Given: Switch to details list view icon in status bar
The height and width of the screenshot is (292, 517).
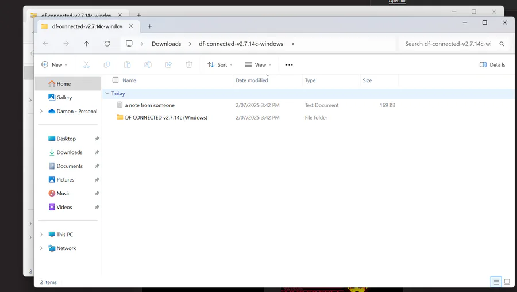Looking at the screenshot, I should 496,282.
